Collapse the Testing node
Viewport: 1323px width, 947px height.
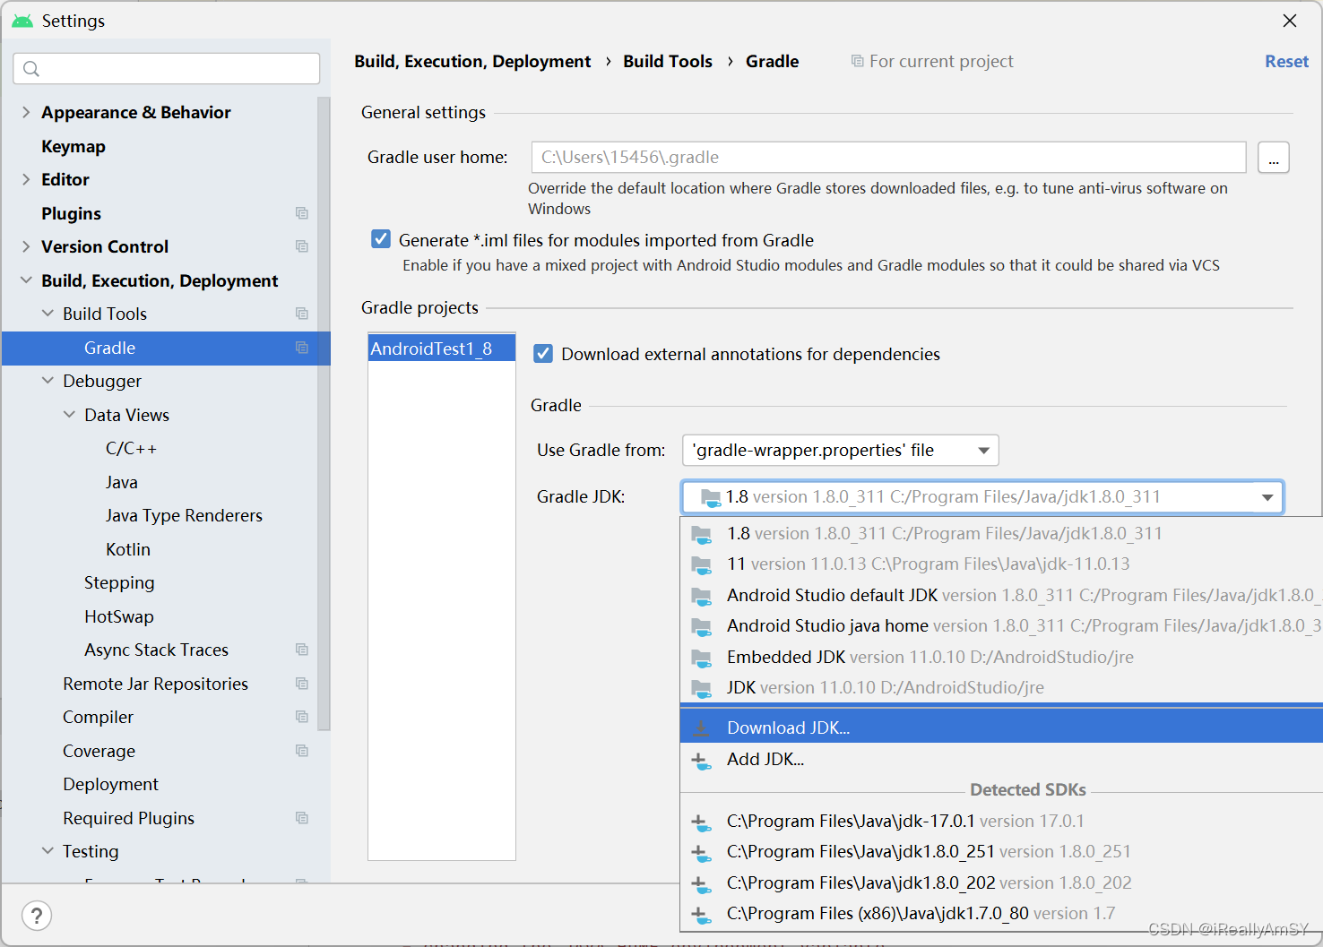click(48, 851)
